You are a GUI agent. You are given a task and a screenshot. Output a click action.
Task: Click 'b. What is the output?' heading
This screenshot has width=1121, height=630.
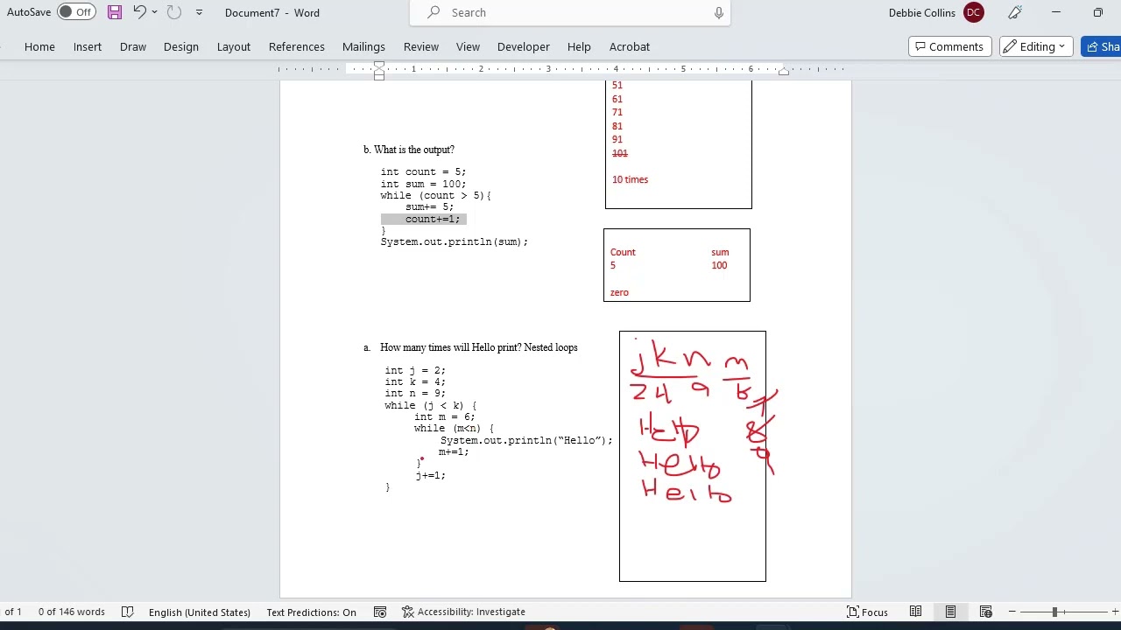(409, 150)
